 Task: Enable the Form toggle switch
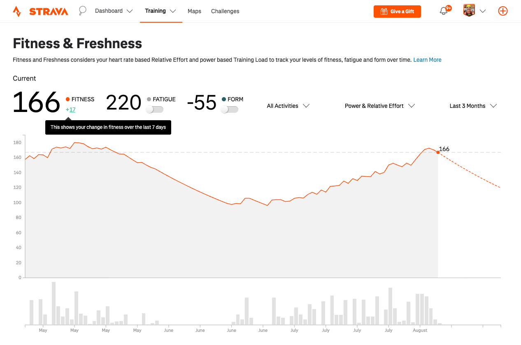point(230,110)
